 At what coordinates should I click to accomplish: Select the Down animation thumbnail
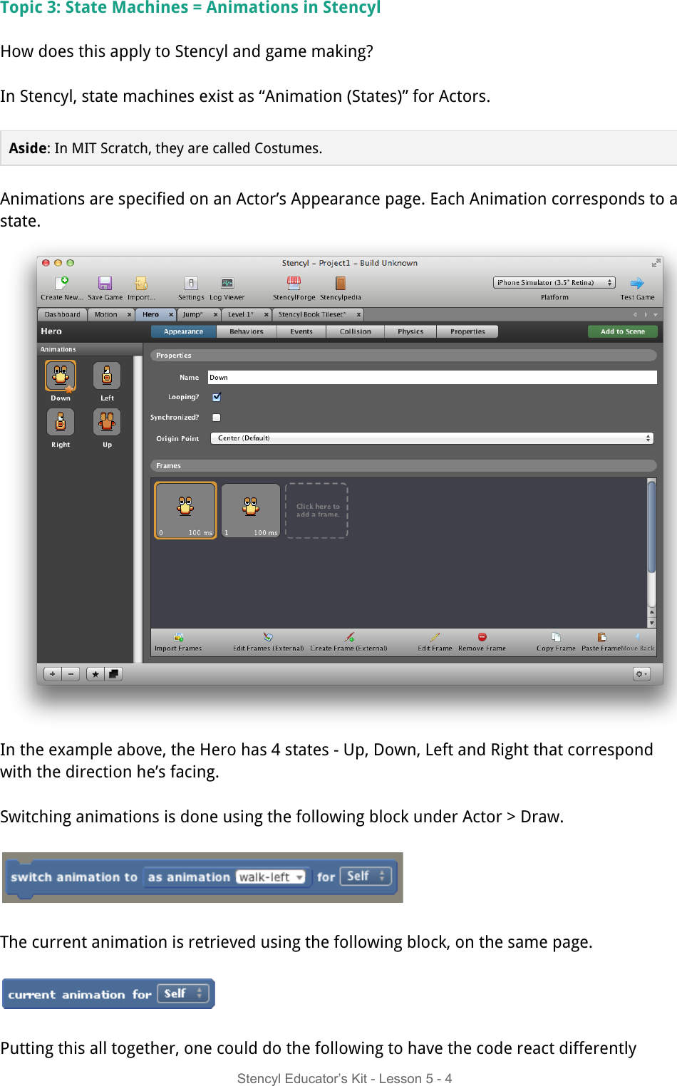click(61, 376)
